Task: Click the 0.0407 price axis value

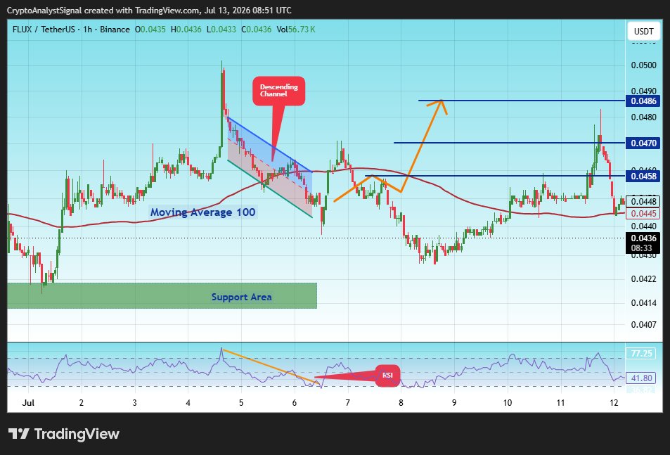Action: [643, 325]
